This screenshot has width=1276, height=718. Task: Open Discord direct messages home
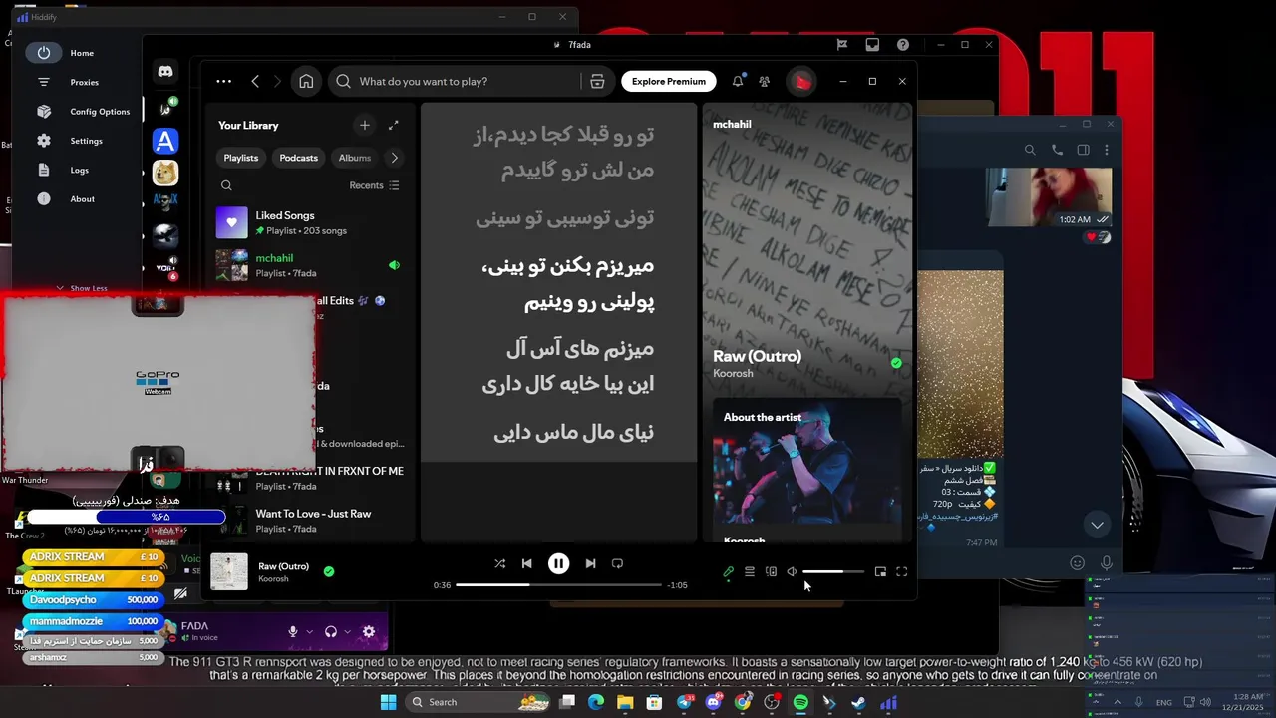coord(165,72)
